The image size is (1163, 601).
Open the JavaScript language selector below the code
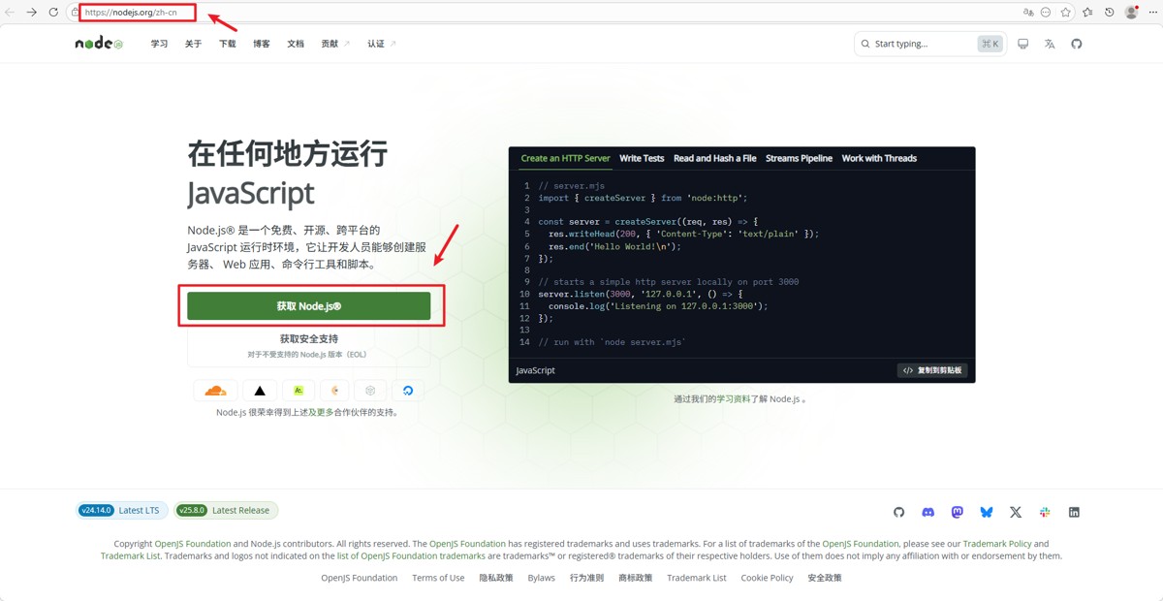(536, 370)
